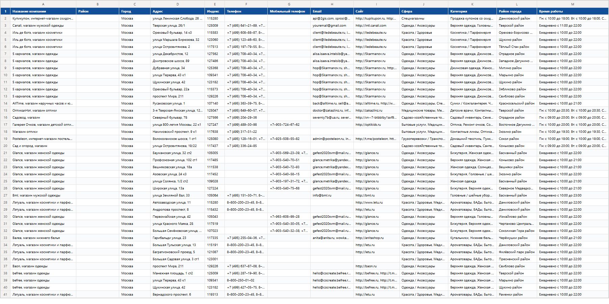Click address 'Вешняковская улица, 18а'

[x=178, y=167]
